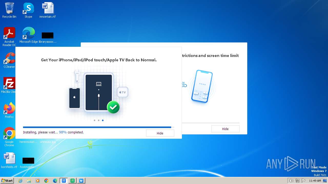Screen dimensions: 328x184
Task: Click the 'Get Your iPhone/iPad/iPod touch' heading
Action: click(99, 60)
